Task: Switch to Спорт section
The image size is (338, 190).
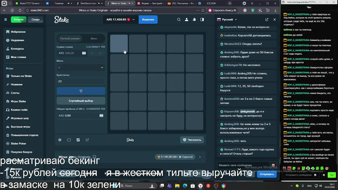Action: coord(36,20)
